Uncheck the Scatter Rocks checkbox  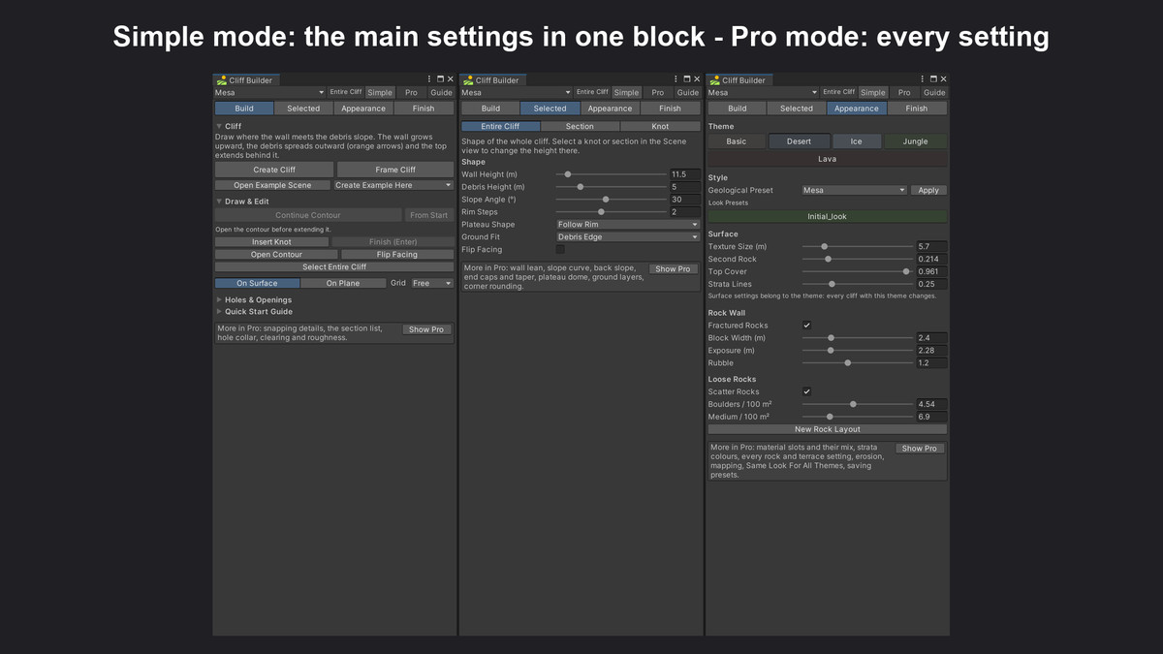click(806, 391)
